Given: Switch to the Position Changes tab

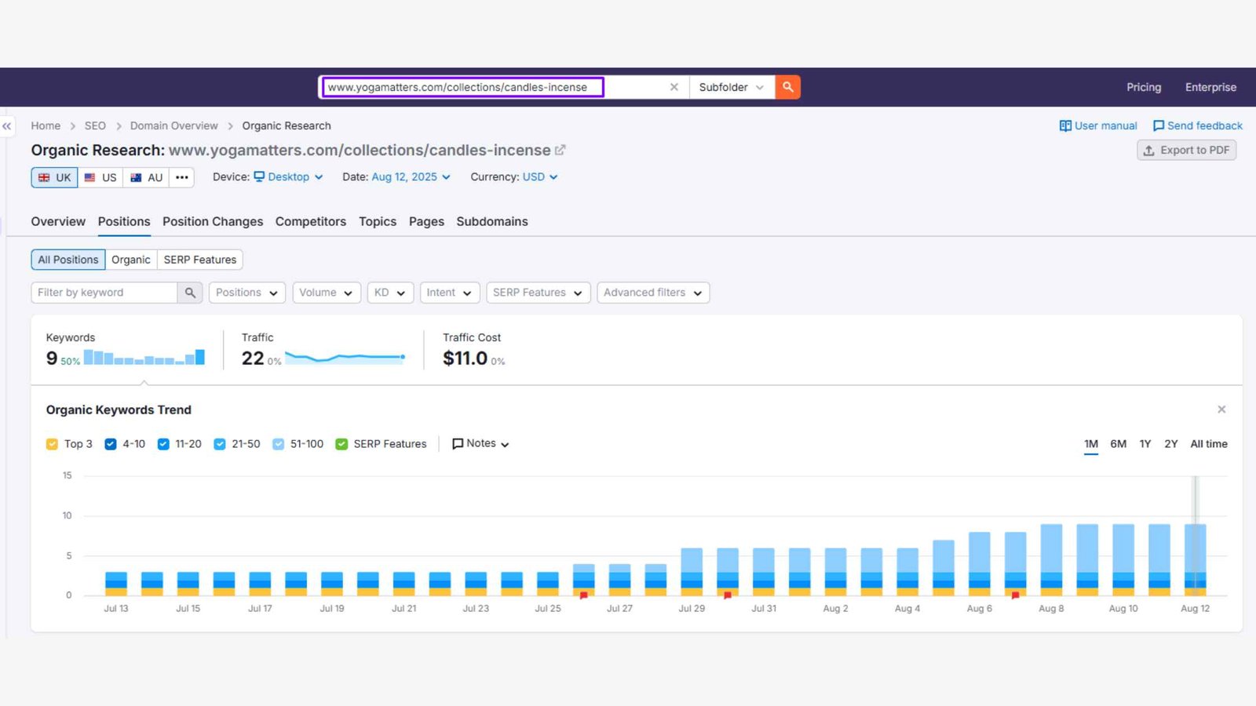Looking at the screenshot, I should click(213, 222).
